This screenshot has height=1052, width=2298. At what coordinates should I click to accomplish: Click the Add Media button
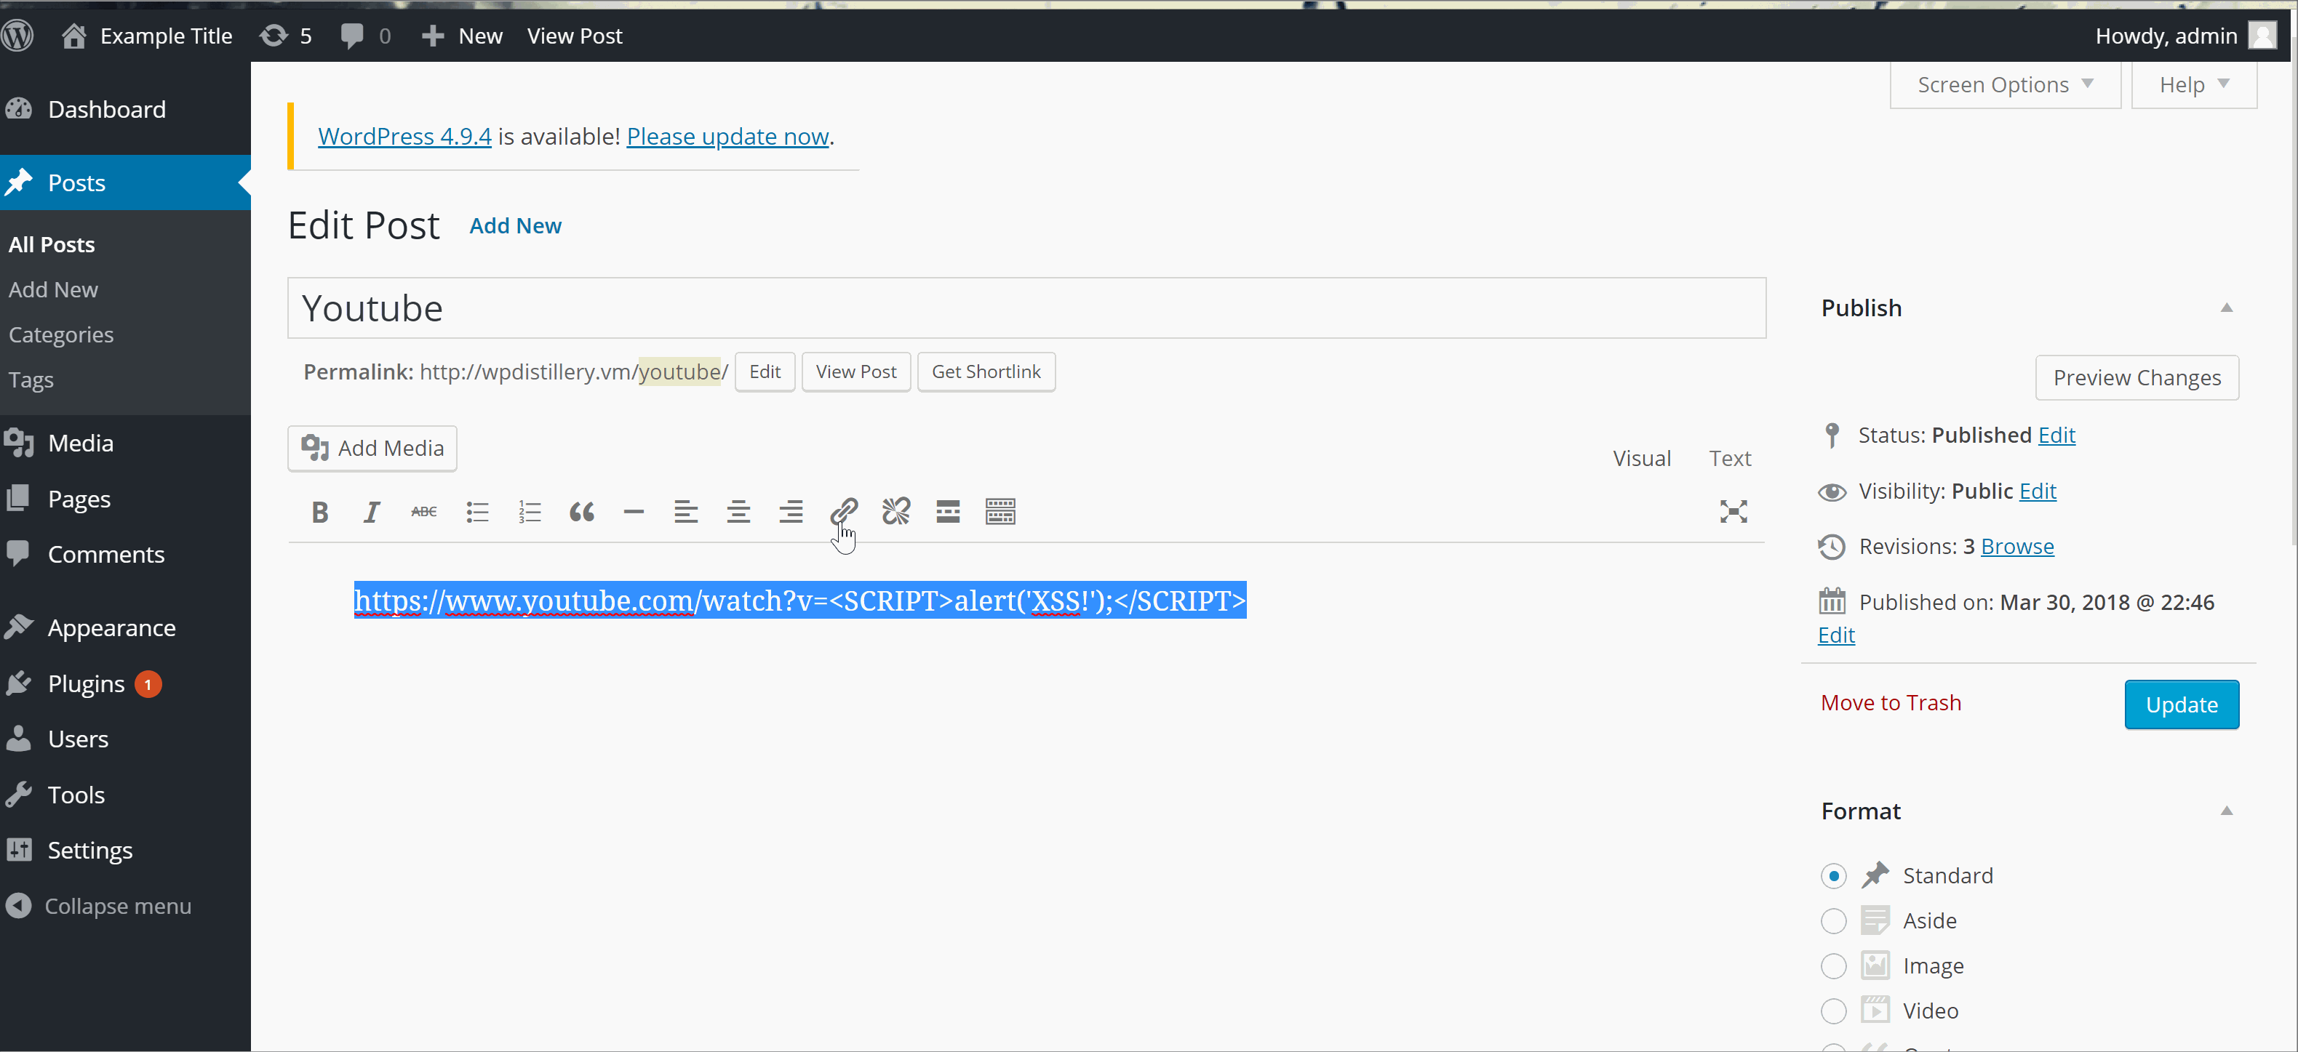[372, 449]
